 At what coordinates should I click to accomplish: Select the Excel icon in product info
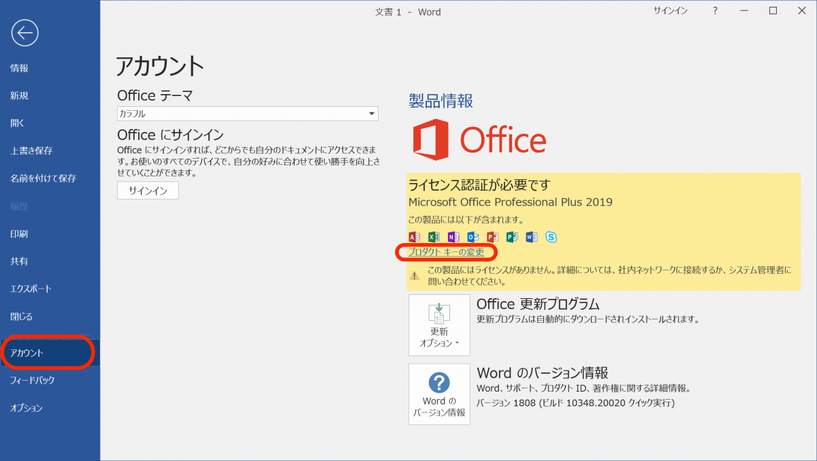(x=434, y=237)
